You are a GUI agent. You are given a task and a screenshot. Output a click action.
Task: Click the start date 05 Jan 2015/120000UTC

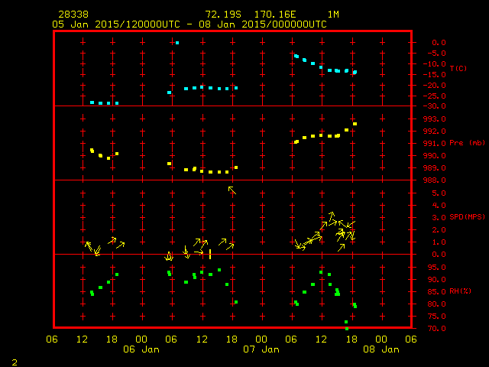[116, 24]
